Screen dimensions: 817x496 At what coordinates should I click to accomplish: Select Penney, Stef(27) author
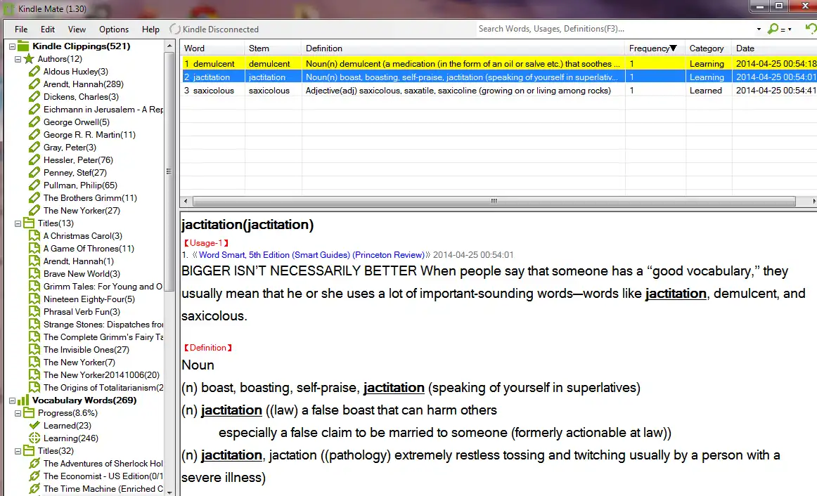[x=75, y=173]
